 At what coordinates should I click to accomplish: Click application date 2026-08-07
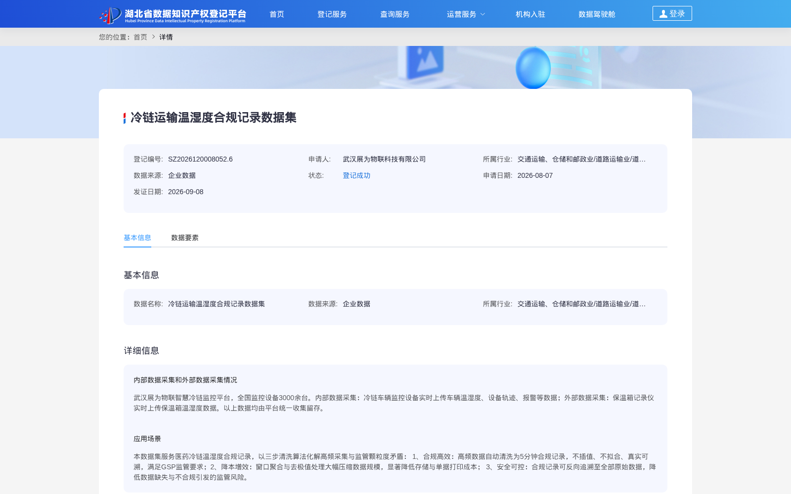[535, 175]
